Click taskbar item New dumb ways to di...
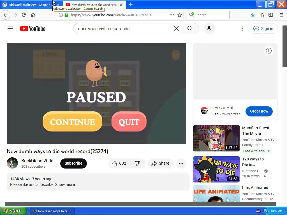The image size is (287, 215). click(52, 211)
